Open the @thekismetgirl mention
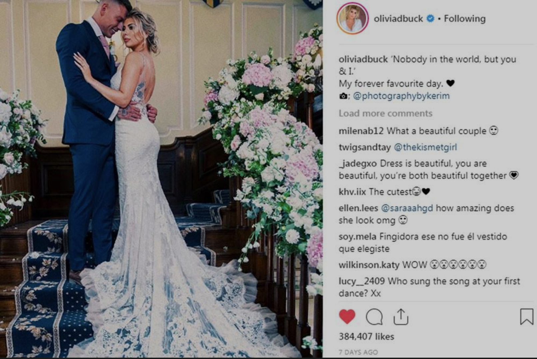 (x=425, y=147)
